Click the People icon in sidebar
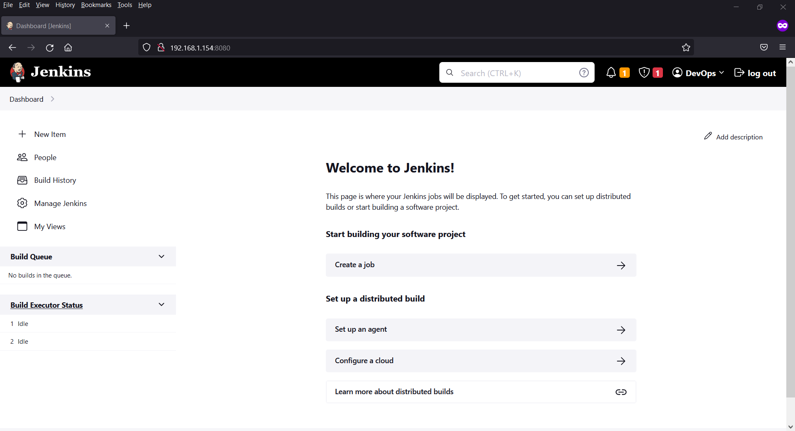This screenshot has height=431, width=795. tap(22, 157)
